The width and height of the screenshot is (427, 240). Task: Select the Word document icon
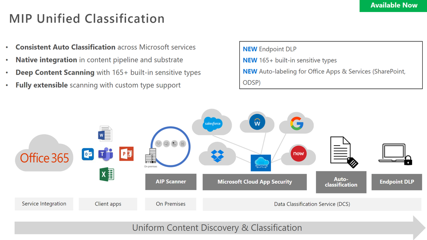pos(105,134)
